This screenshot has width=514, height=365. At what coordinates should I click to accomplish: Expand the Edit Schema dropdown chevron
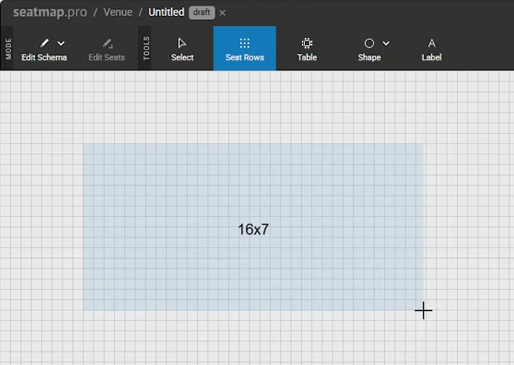[x=62, y=44]
